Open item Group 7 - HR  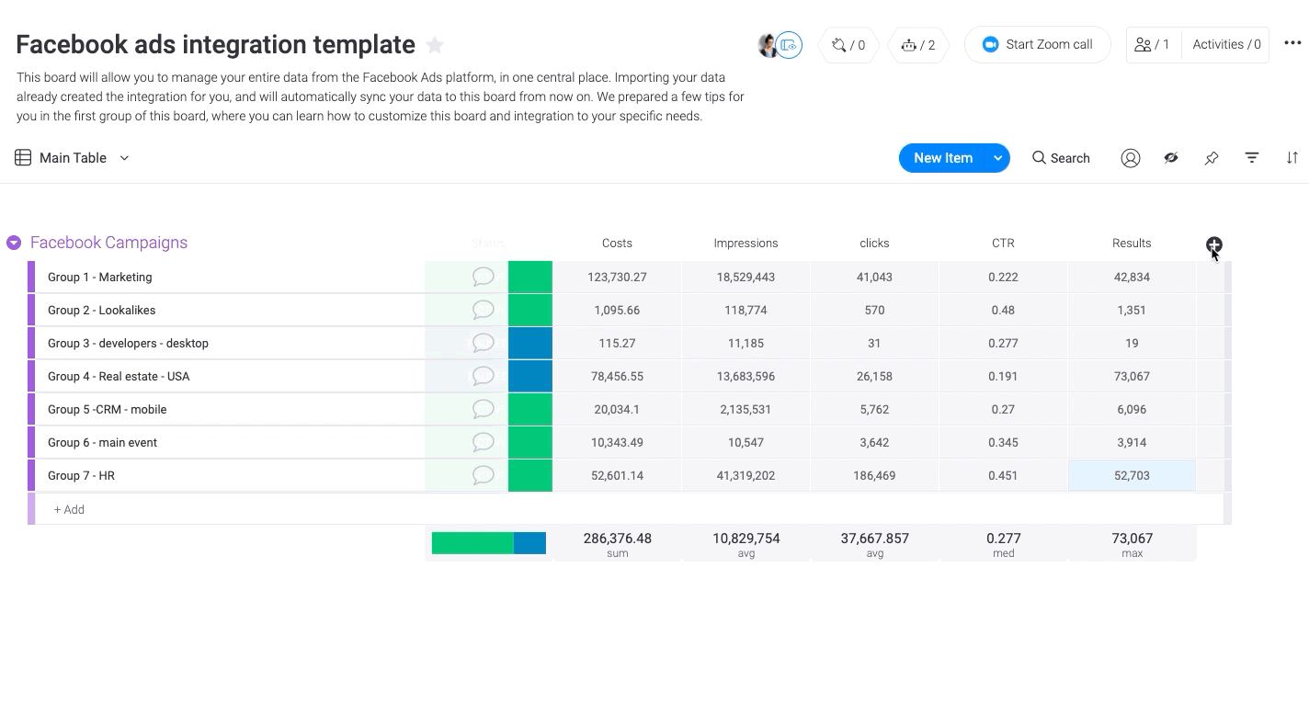coord(81,475)
